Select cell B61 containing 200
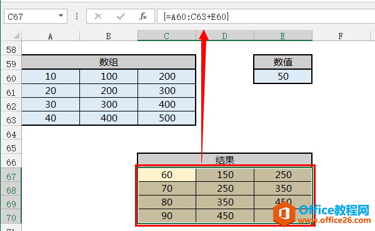The image size is (375, 231). [x=109, y=90]
